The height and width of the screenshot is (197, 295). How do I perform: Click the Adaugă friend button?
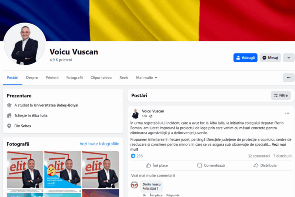click(245, 58)
